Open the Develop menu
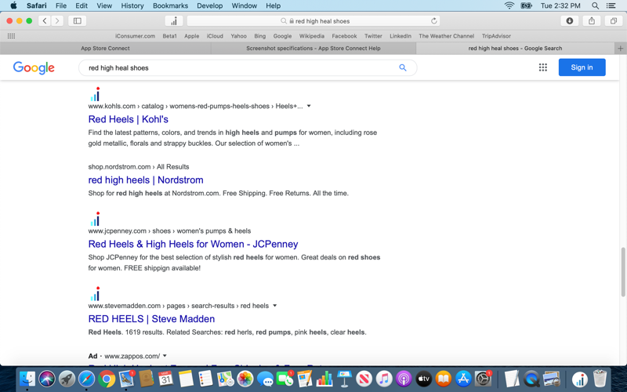 coord(210,5)
